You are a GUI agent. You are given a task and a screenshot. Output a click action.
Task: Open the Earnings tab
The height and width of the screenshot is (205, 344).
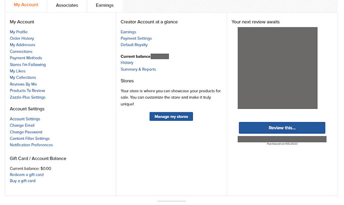click(x=105, y=5)
